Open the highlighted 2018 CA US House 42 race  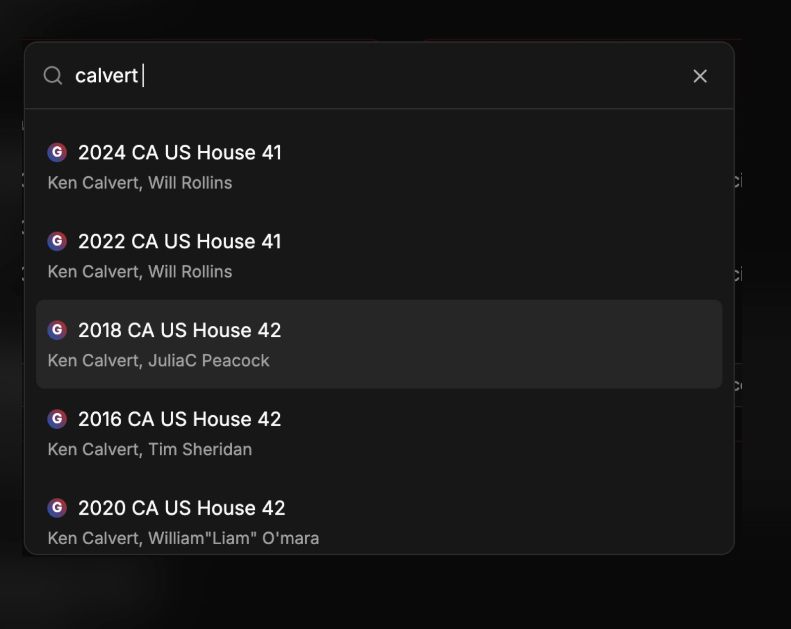tap(180, 330)
